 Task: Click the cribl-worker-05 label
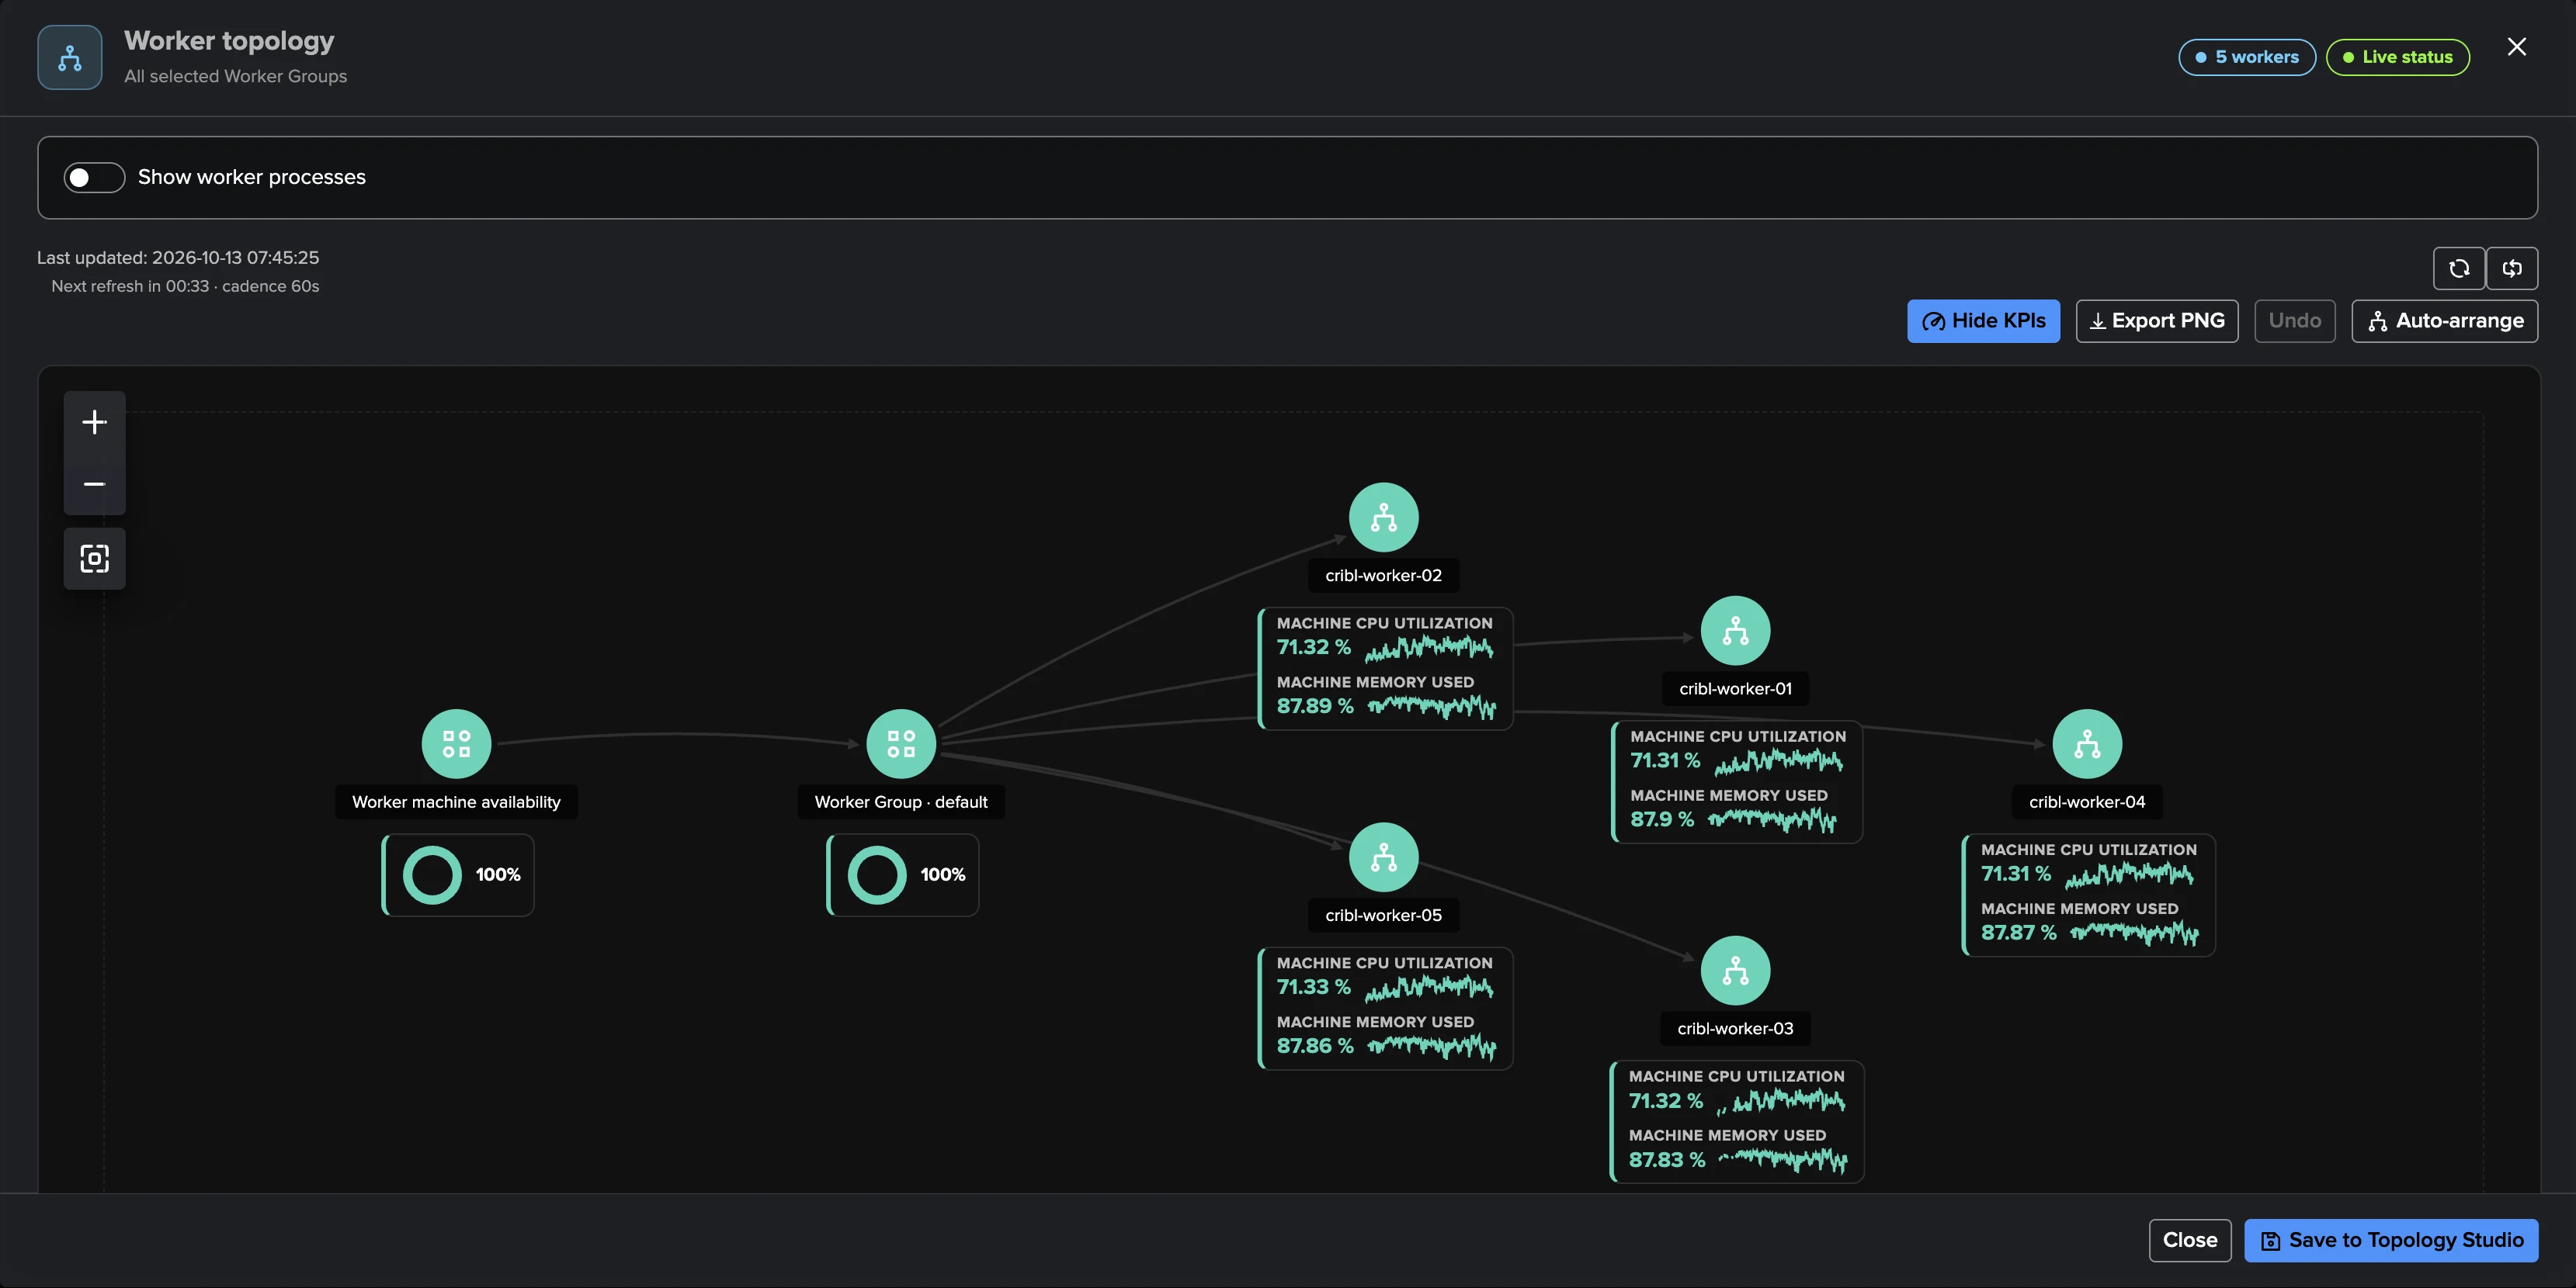coord(1384,916)
